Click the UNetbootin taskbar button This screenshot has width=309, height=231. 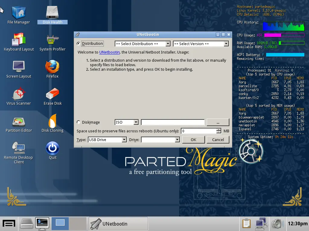(118, 224)
